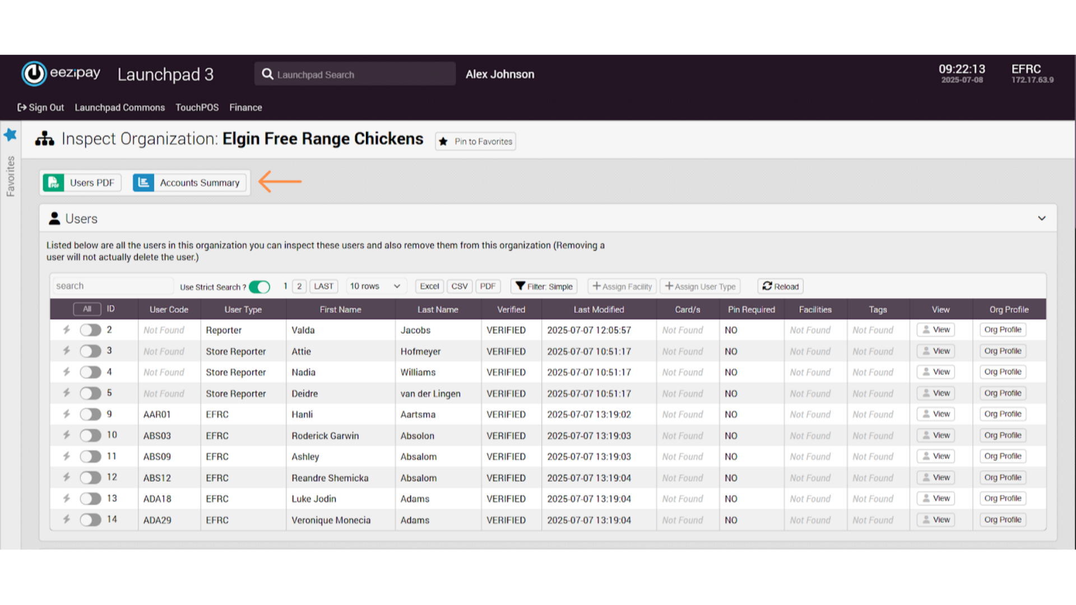
Task: Sort by the First Name column header
Action: coord(340,309)
